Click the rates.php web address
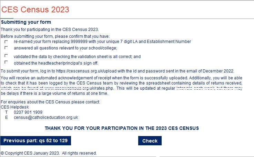The image size is (254, 157). click(79, 88)
